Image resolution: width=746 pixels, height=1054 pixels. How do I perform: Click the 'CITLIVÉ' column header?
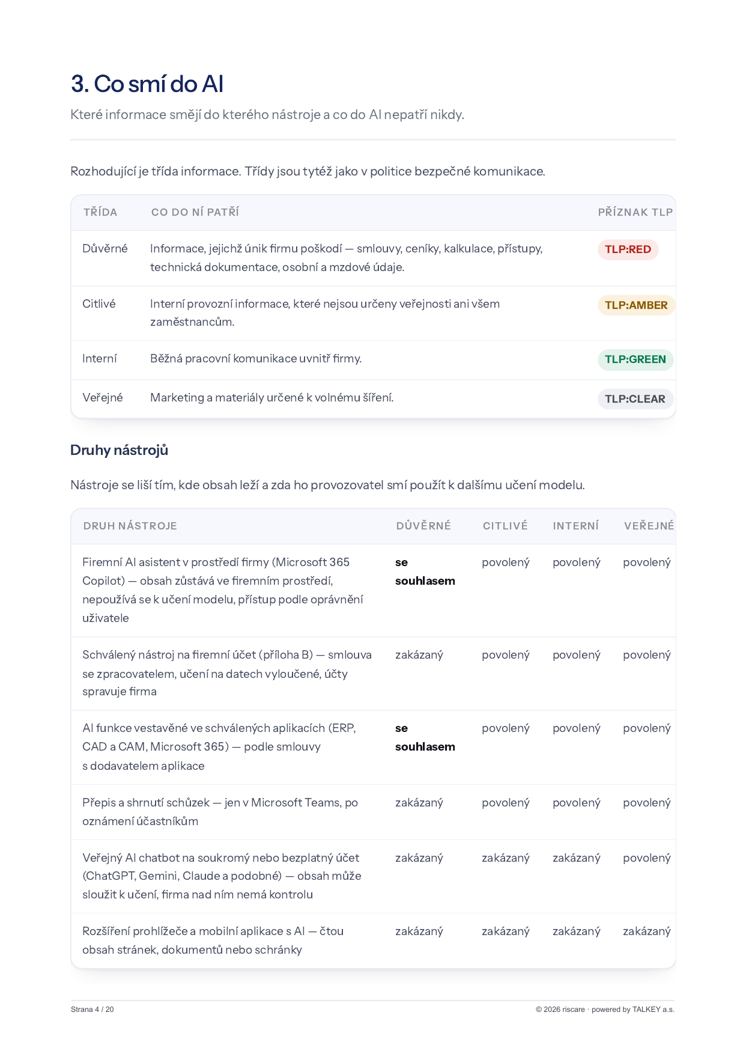coord(505,526)
